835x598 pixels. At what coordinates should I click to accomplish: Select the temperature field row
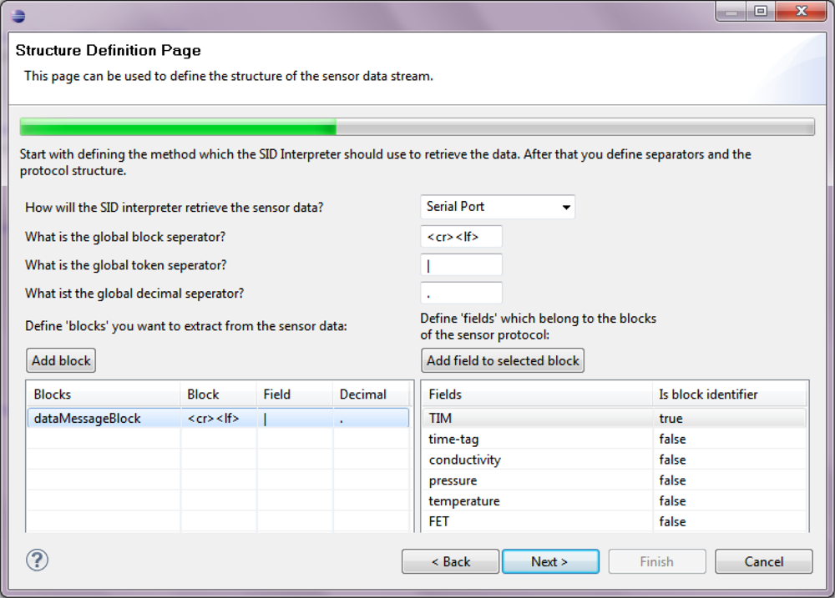point(615,501)
